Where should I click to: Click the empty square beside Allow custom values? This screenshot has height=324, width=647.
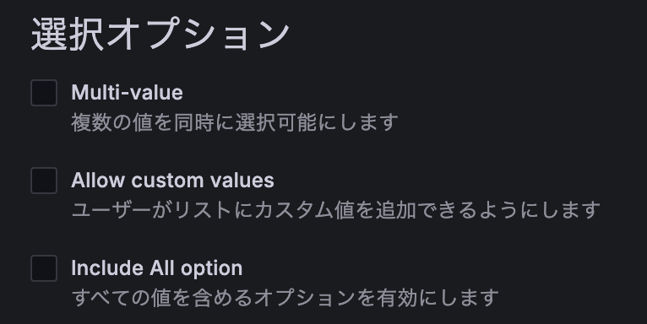(x=44, y=181)
